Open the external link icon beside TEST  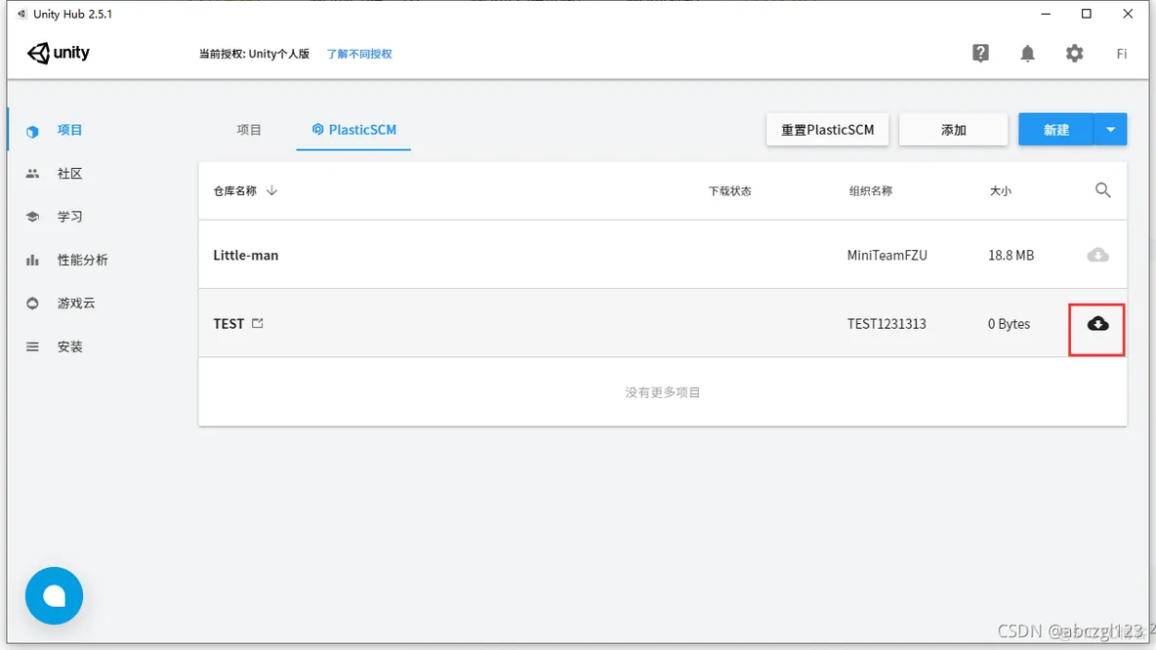[258, 323]
